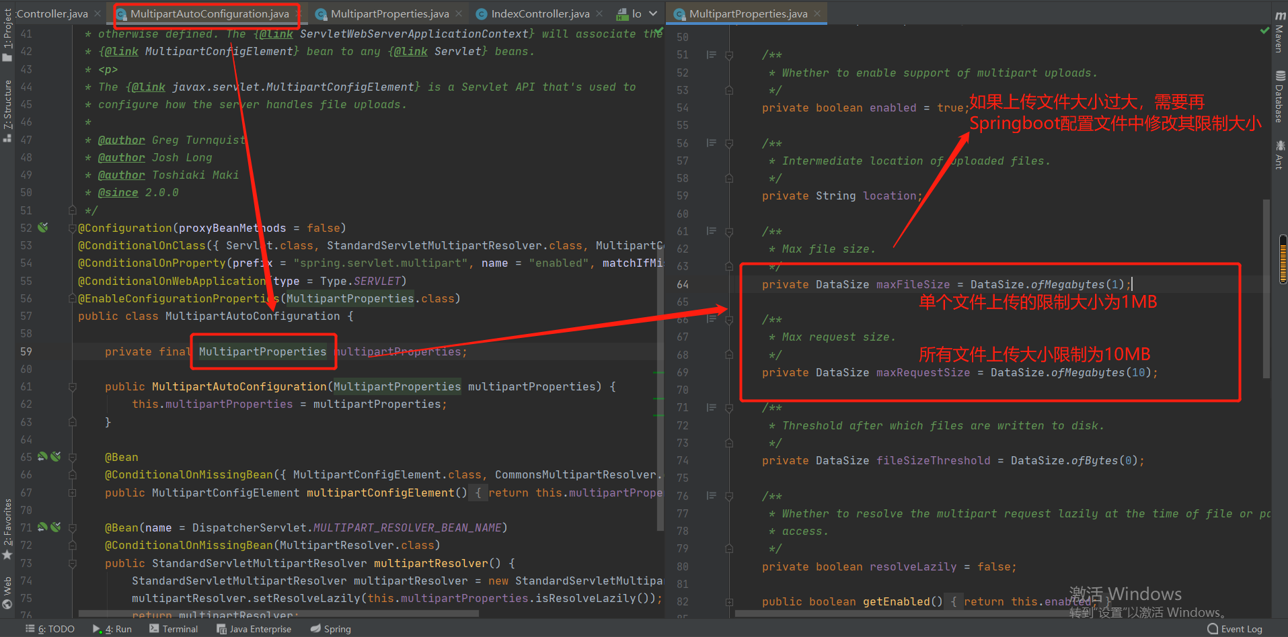Close the right-pane MultipartProperties.java tab
Image resolution: width=1288 pixels, height=637 pixels.
[x=817, y=13]
